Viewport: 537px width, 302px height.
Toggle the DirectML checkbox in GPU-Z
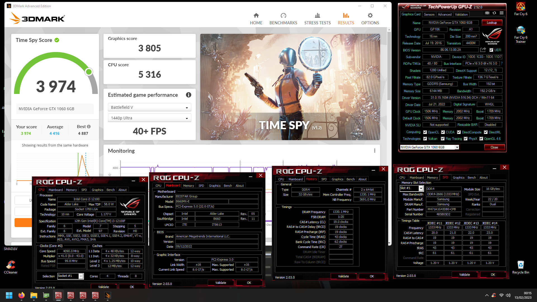pyautogui.click(x=486, y=132)
